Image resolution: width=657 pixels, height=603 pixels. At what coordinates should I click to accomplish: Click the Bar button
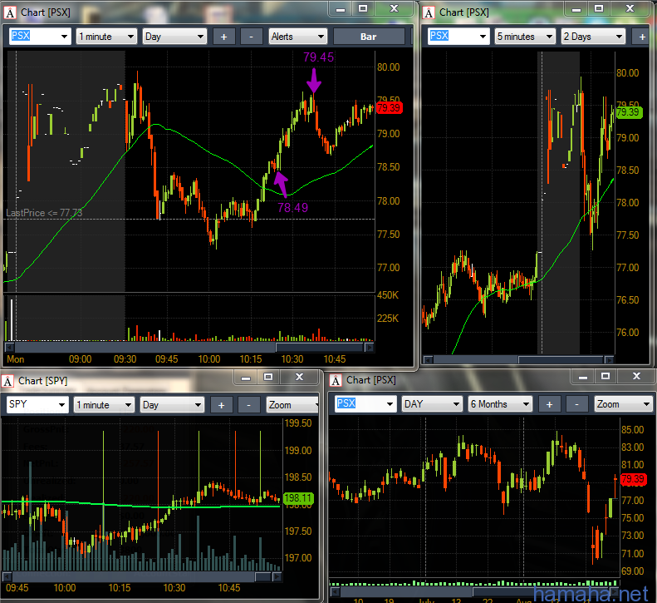point(369,37)
